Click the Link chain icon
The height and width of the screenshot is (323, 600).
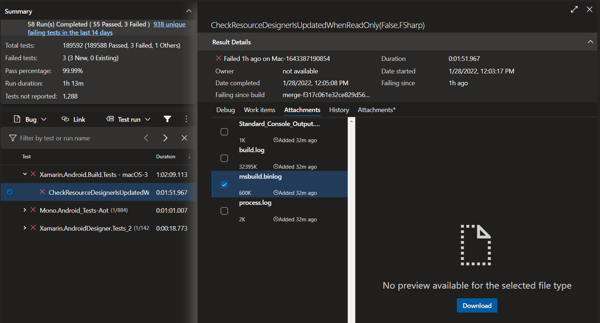65,119
